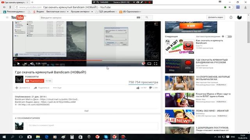Toggle the autoplay switch
Screen dimensions: 250x140
coord(229,37)
